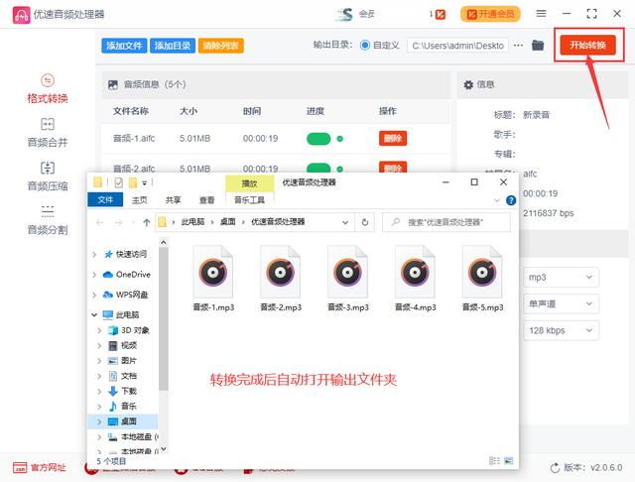Open the 格式转换 format conversion tool
Screen dimensions: 635x482
click(x=48, y=89)
